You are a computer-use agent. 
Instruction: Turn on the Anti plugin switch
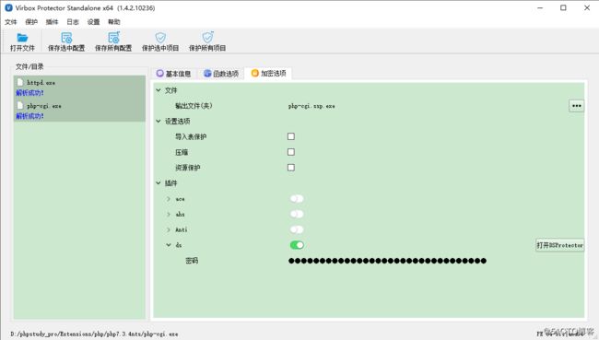click(297, 229)
